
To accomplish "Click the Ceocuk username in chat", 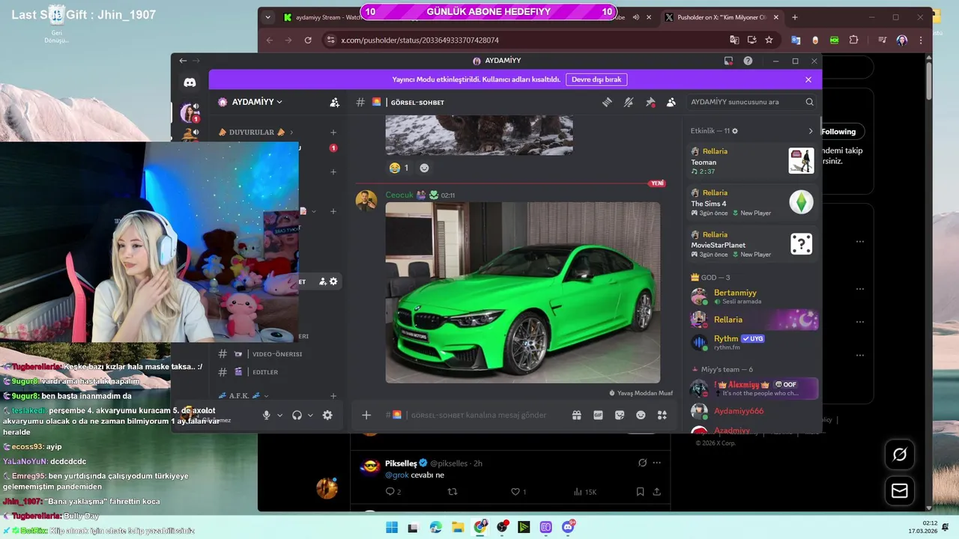I will click(x=399, y=195).
